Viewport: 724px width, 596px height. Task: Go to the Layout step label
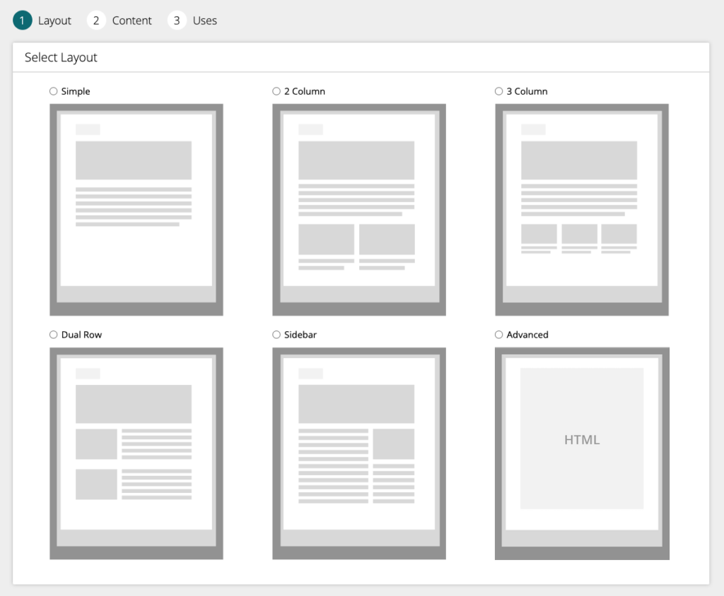pyautogui.click(x=54, y=20)
